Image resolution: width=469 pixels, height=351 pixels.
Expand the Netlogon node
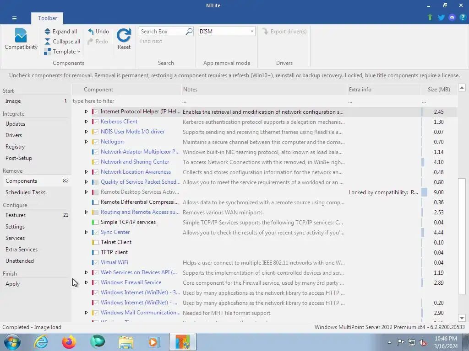click(86, 142)
